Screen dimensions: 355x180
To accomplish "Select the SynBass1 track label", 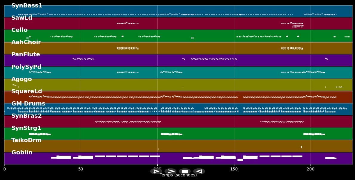I will 27,6.
